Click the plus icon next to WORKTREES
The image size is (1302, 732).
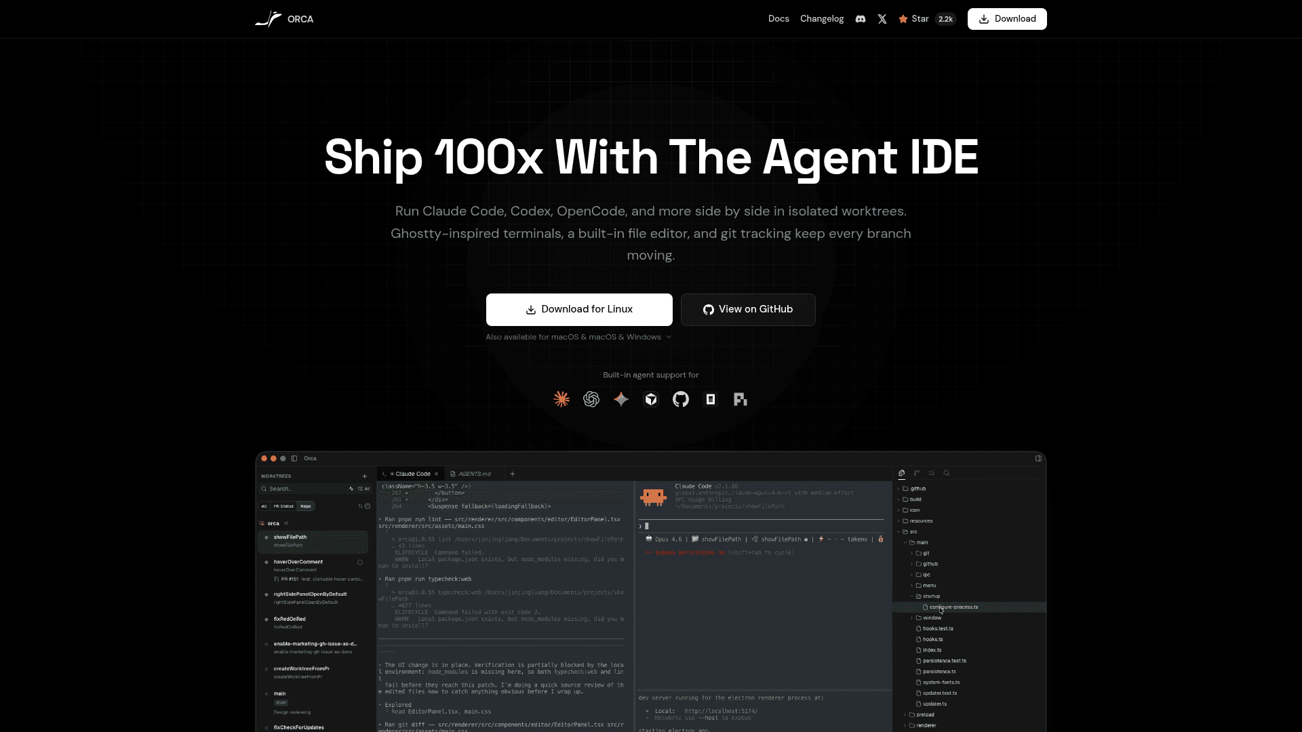(x=364, y=476)
